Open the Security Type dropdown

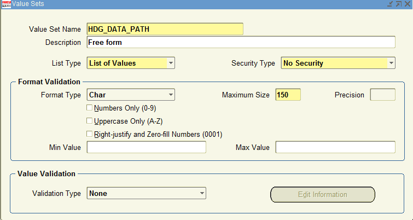391,63
